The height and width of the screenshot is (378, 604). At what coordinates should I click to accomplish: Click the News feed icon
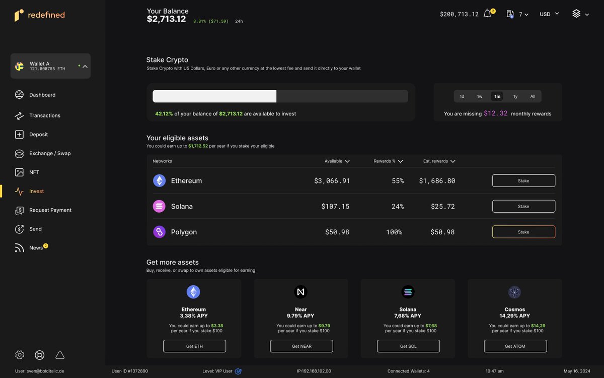[19, 248]
